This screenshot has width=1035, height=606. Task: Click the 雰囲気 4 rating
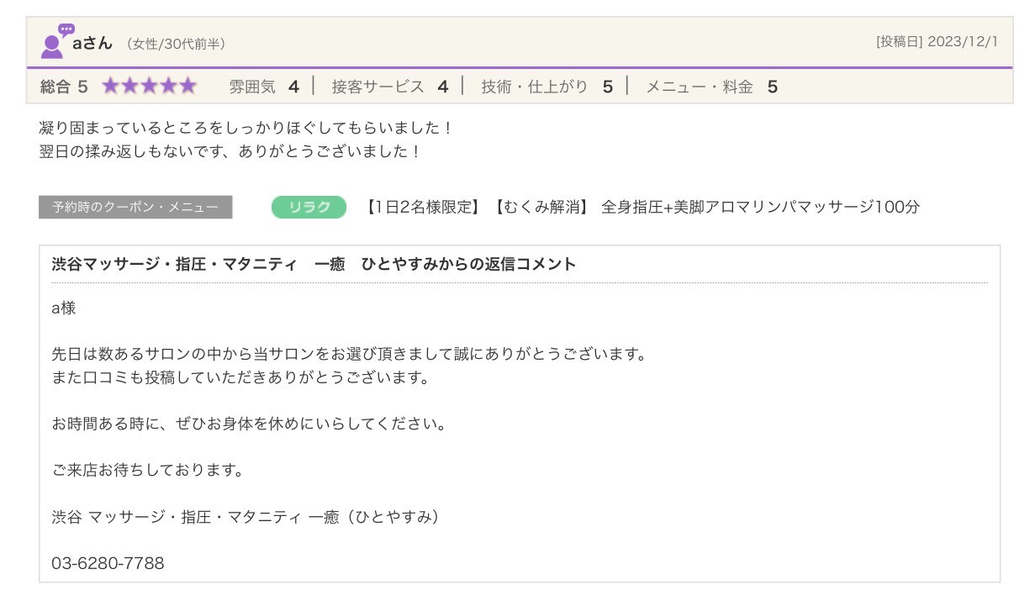264,86
